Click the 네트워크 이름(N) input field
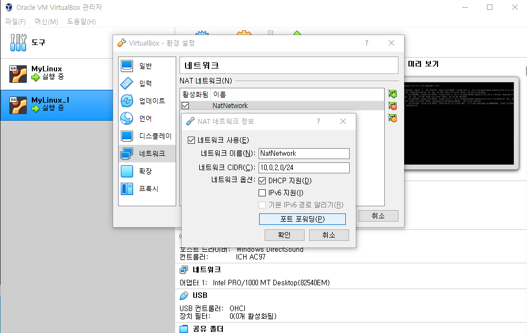The image size is (527, 333). coord(304,154)
